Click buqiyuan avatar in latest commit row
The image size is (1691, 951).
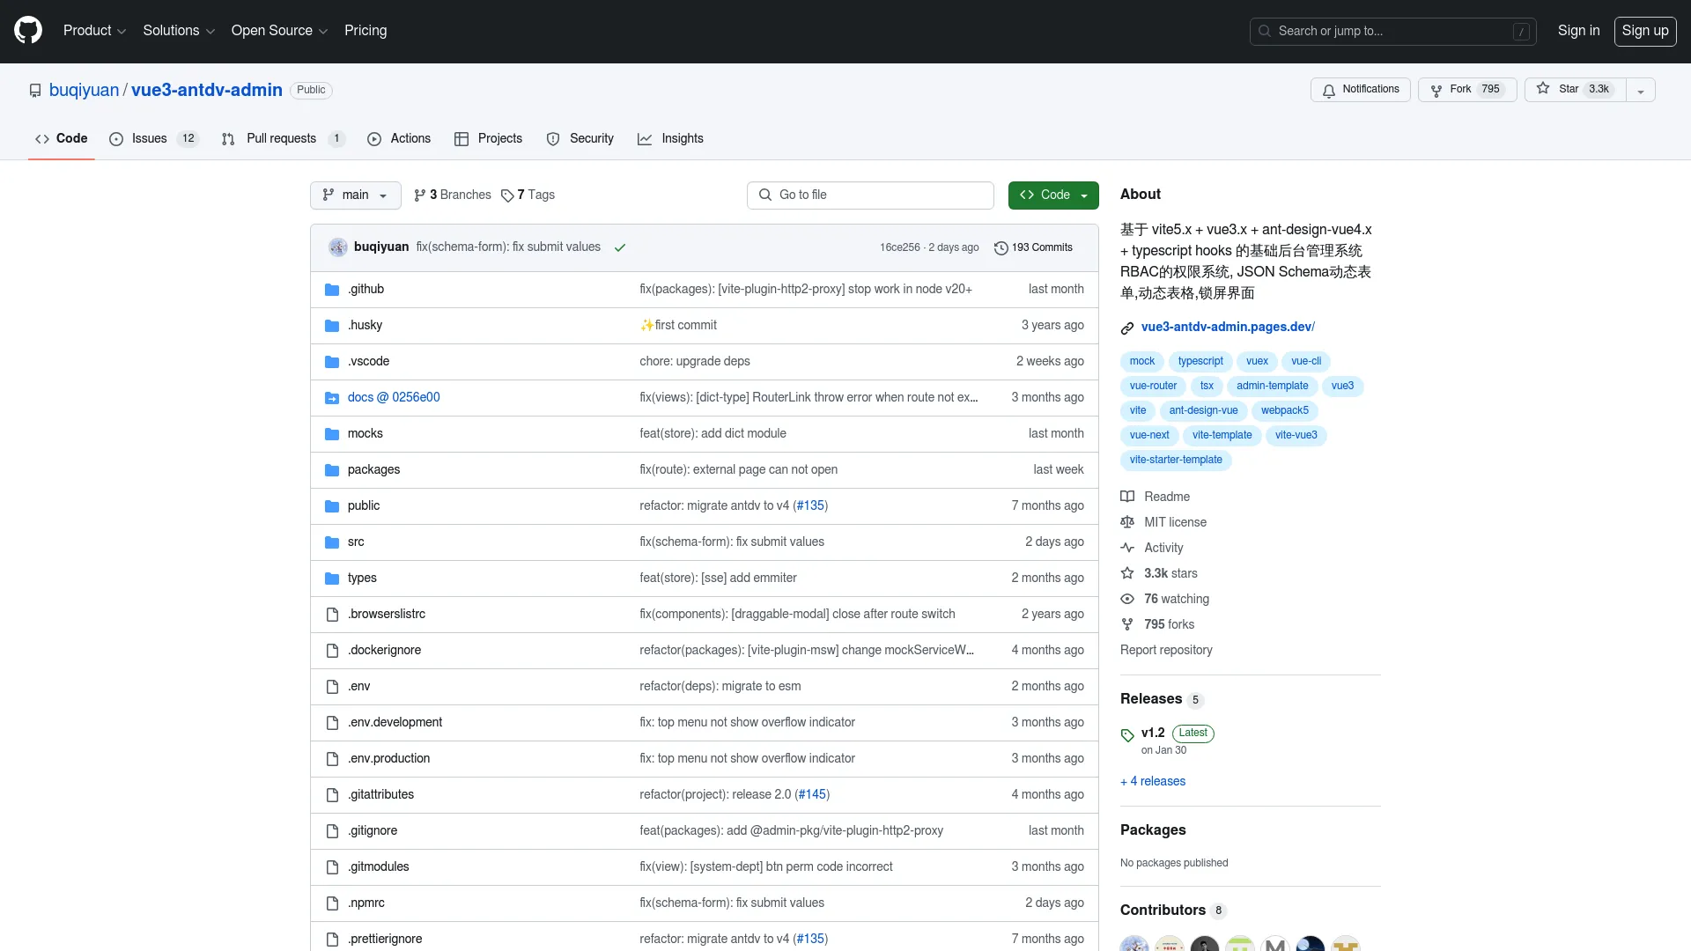338,247
